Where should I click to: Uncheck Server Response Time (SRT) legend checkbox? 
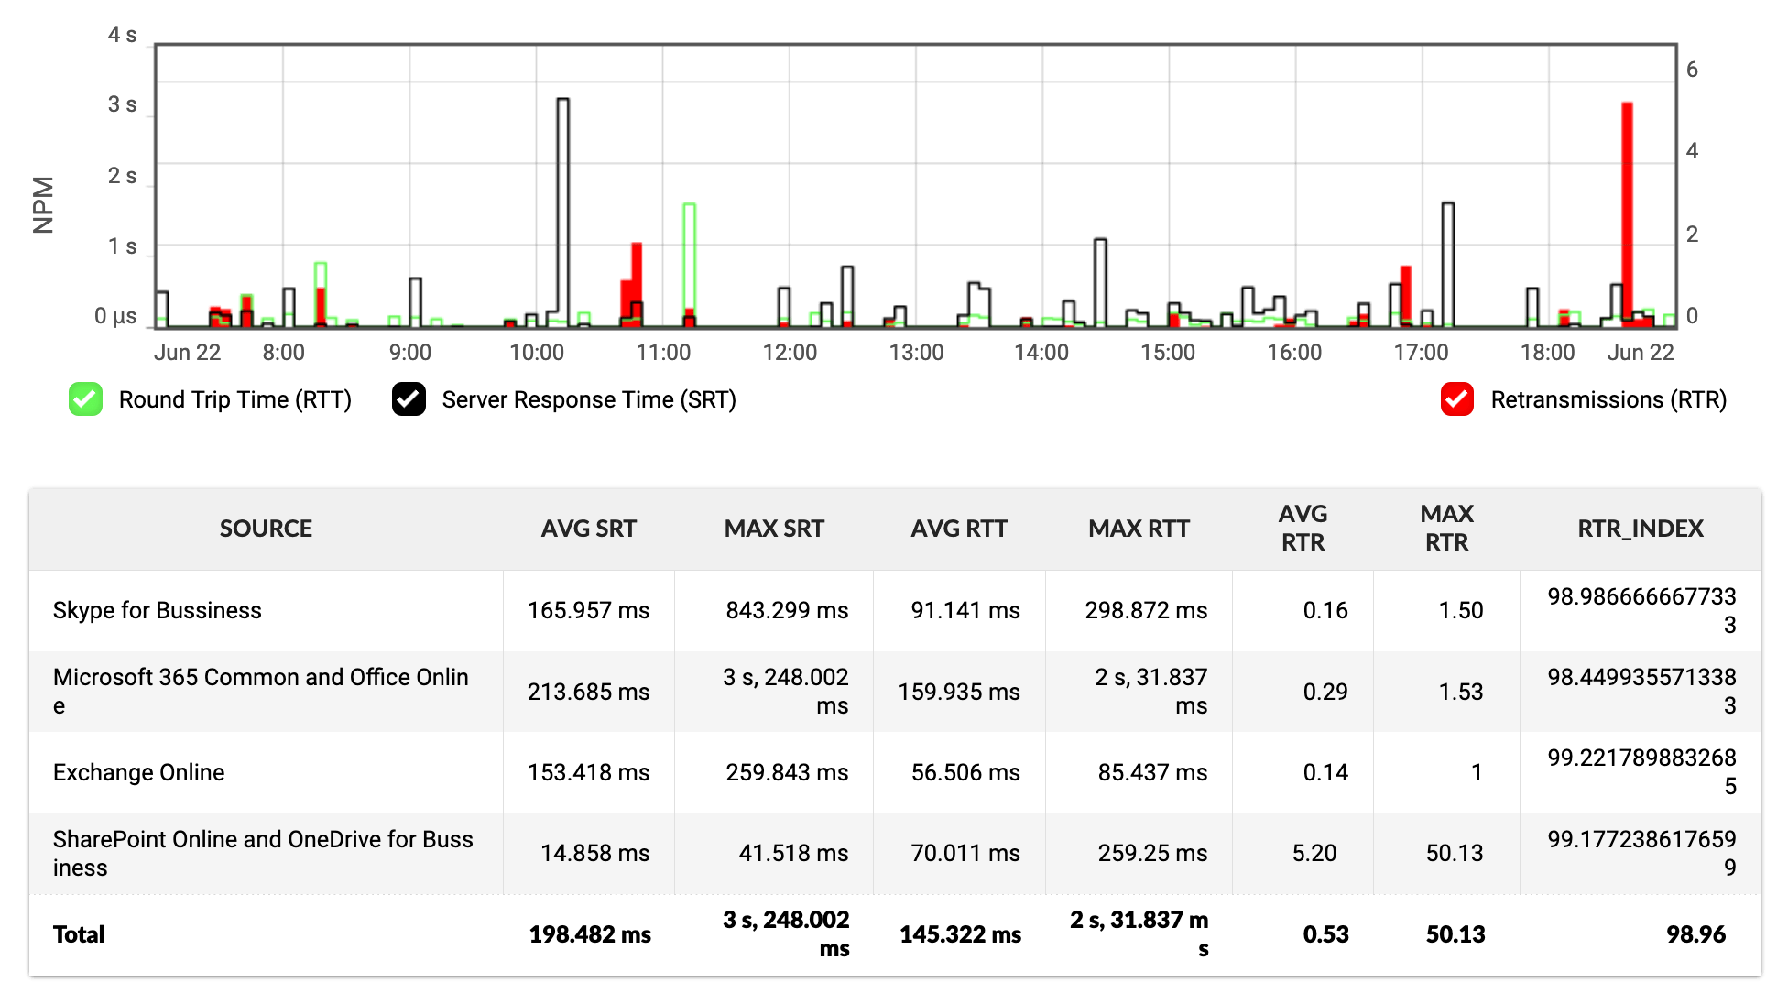pyautogui.click(x=409, y=400)
